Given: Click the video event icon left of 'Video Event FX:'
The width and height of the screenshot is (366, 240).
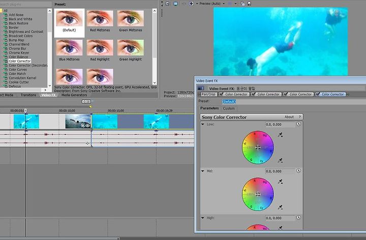Looking at the screenshot, I should pos(201,88).
